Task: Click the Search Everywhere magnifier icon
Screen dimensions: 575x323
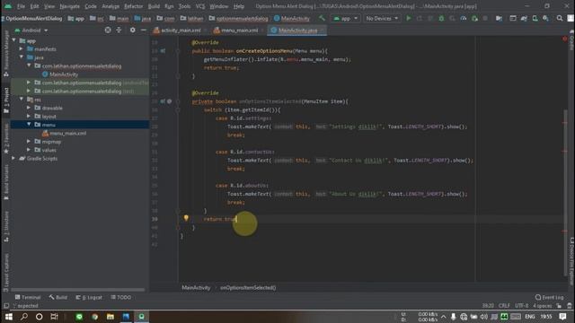Action: [560, 18]
